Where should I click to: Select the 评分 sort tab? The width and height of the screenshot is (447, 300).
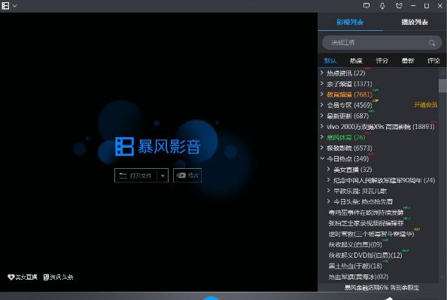[382, 60]
